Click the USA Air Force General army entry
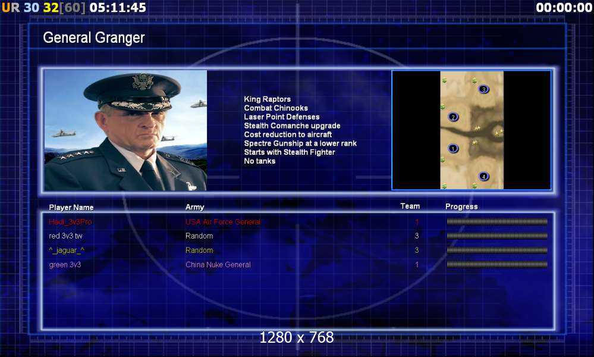Viewport: 594px width, 357px height. point(223,222)
